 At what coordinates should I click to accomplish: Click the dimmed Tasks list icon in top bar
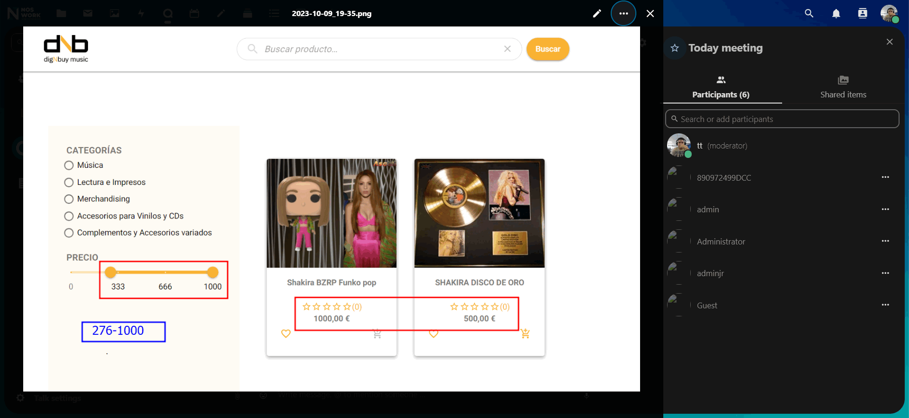[274, 13]
